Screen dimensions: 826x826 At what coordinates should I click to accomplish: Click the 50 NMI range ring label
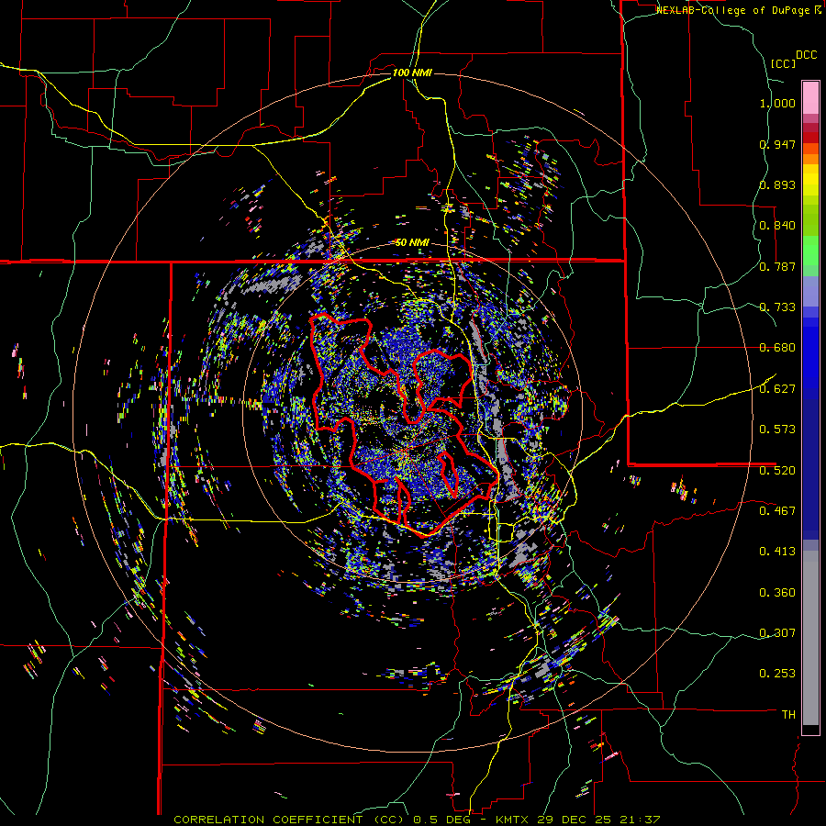coord(412,242)
